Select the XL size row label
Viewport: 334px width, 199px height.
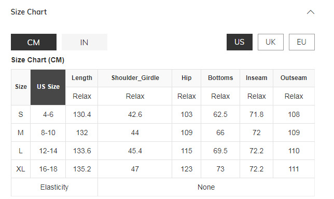tap(21, 169)
